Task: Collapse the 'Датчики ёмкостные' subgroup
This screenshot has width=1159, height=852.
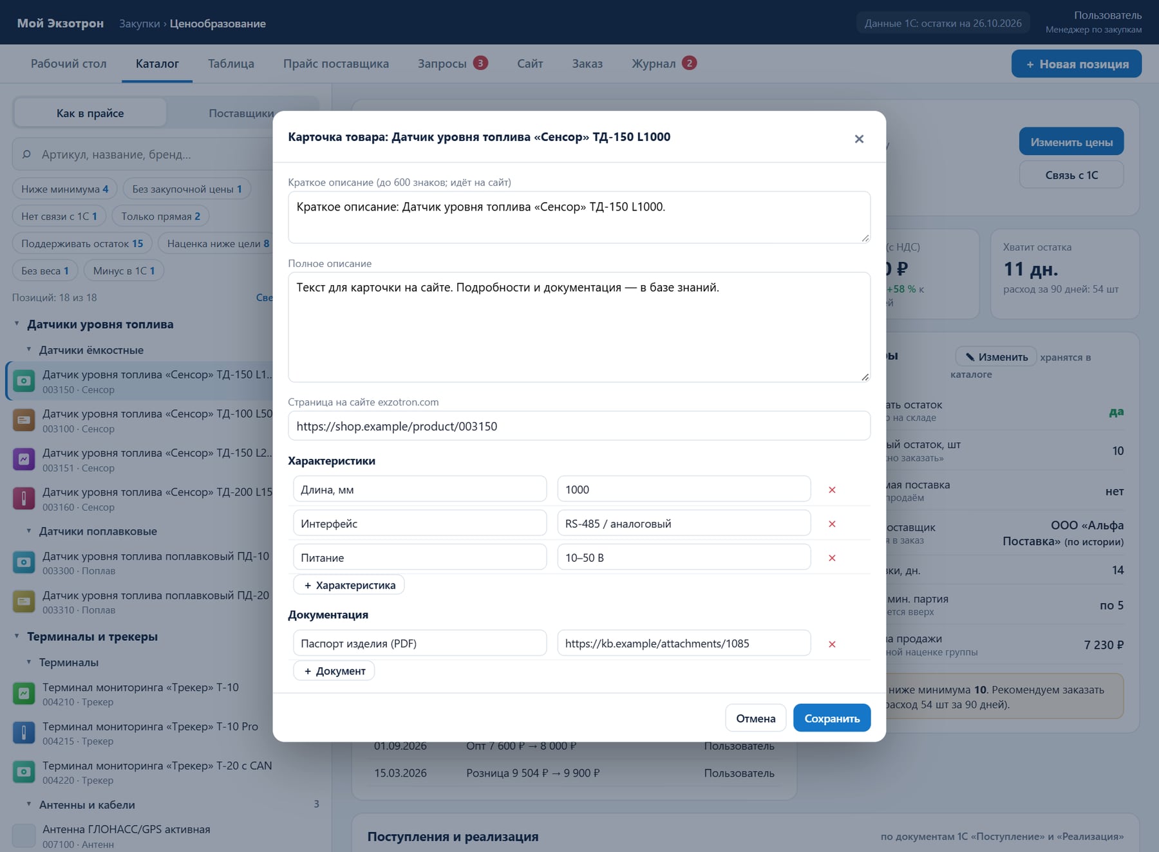Action: [x=29, y=349]
